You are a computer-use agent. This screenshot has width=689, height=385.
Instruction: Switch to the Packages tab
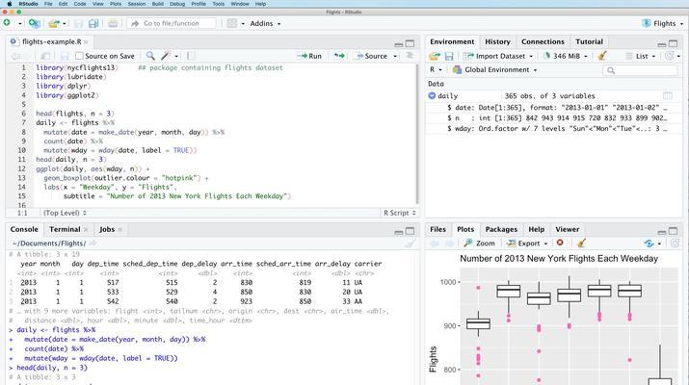[x=501, y=229]
